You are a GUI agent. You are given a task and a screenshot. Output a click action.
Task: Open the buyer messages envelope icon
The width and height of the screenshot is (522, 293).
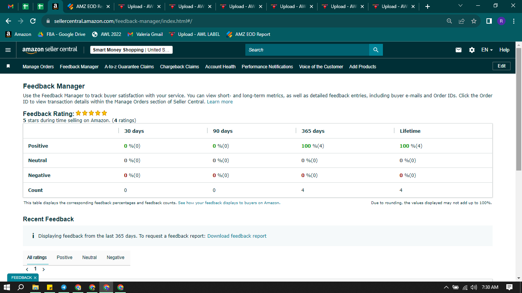point(459,50)
